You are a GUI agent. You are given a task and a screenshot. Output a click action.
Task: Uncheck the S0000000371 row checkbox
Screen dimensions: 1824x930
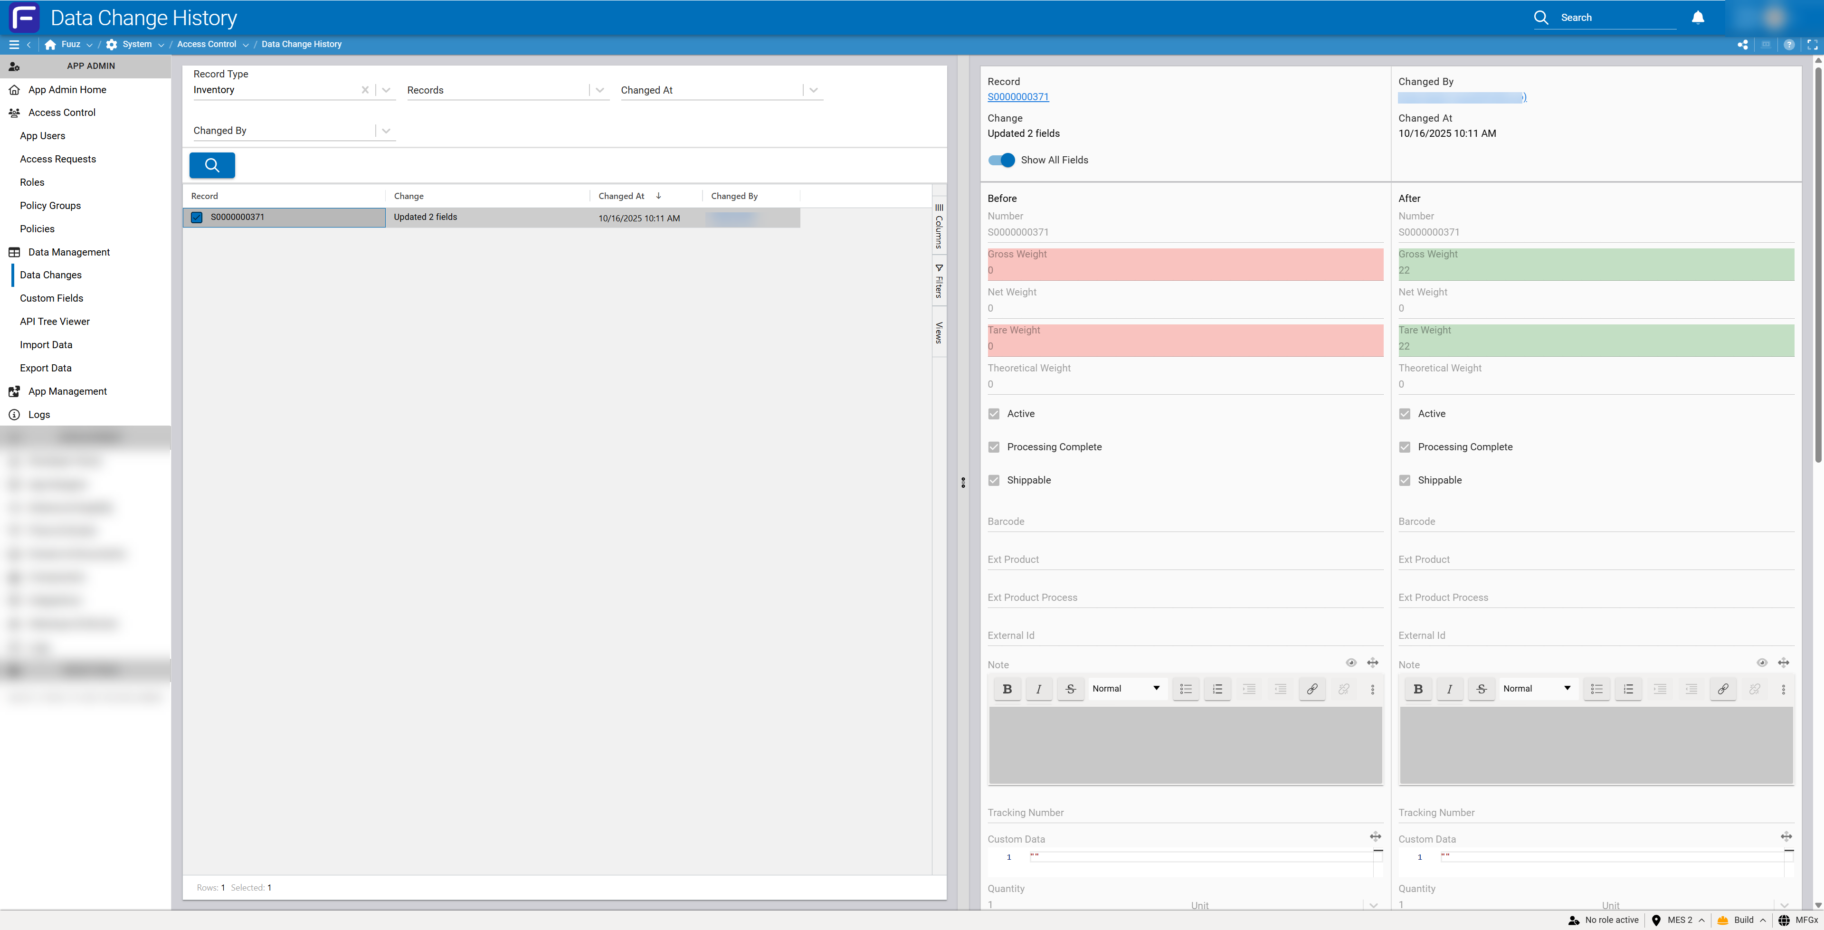(x=197, y=218)
